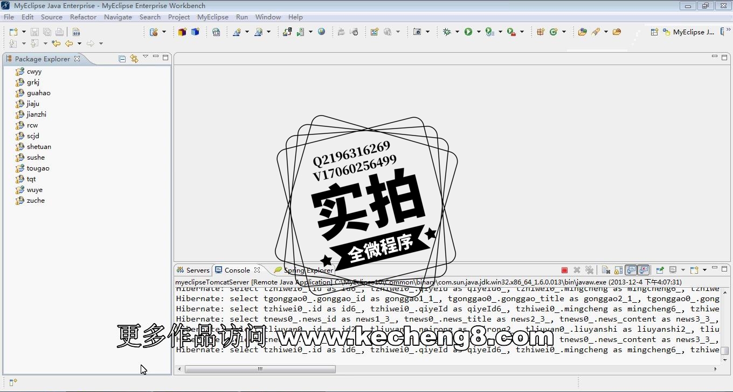Click the Save All icon
This screenshot has width=733, height=392.
tap(47, 32)
